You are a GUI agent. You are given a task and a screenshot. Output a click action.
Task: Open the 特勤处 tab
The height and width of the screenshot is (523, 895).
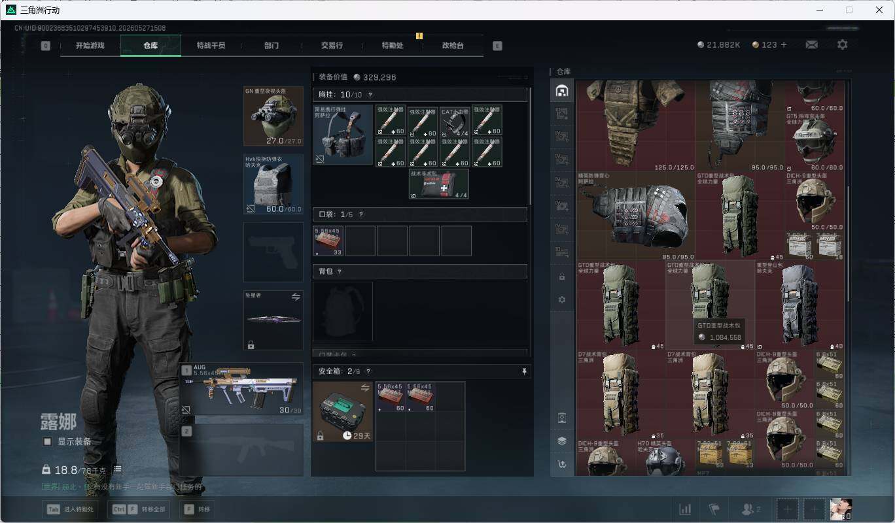(x=393, y=46)
